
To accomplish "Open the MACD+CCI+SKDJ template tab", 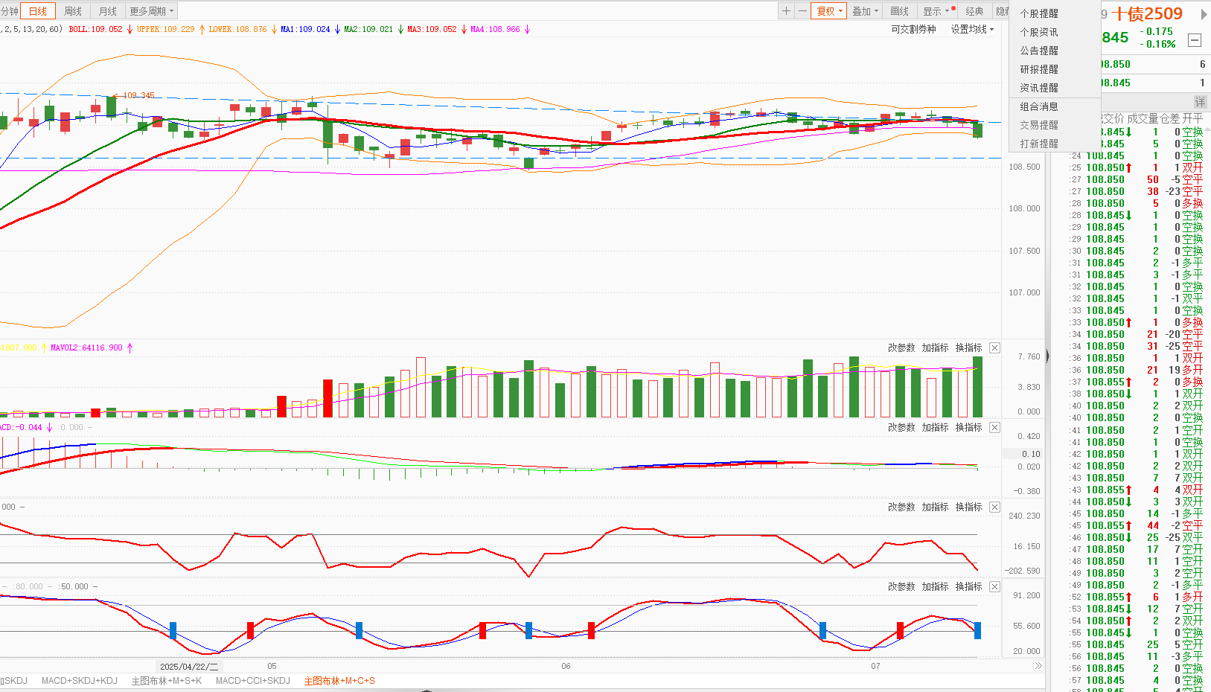I will pyautogui.click(x=253, y=681).
